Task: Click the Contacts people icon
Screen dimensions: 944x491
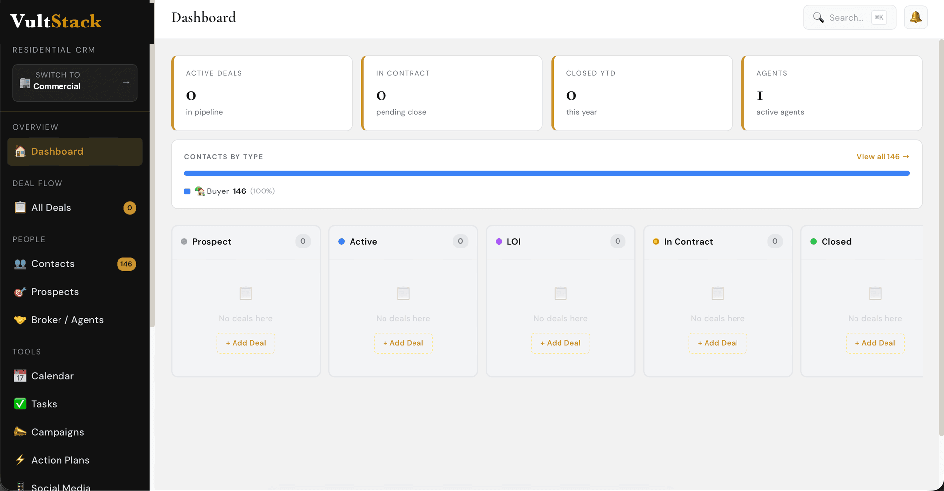Action: click(20, 264)
